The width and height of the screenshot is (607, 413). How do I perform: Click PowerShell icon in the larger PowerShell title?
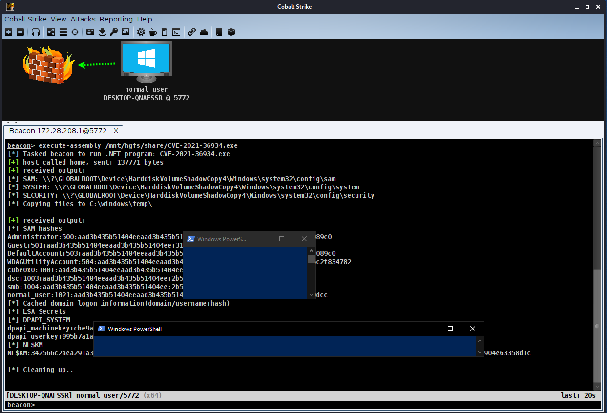pyautogui.click(x=101, y=329)
